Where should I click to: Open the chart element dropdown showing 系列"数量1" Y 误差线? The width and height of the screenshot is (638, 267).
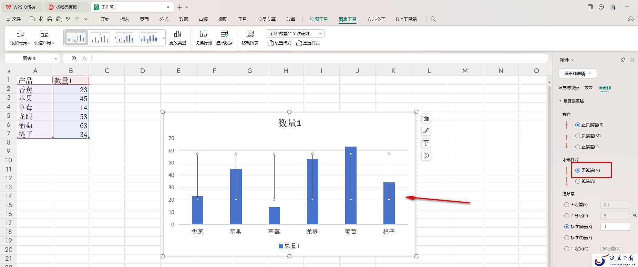[x=295, y=33]
